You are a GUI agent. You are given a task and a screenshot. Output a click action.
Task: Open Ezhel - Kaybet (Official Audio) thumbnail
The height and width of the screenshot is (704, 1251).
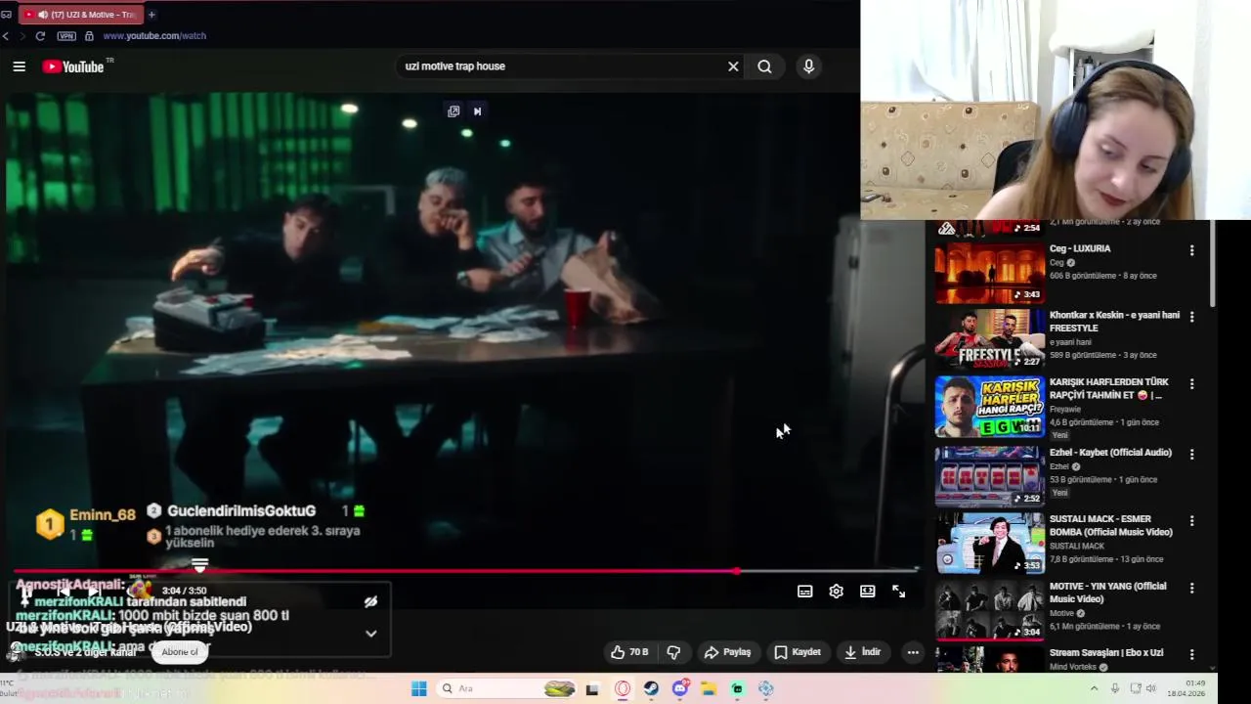pyautogui.click(x=989, y=476)
